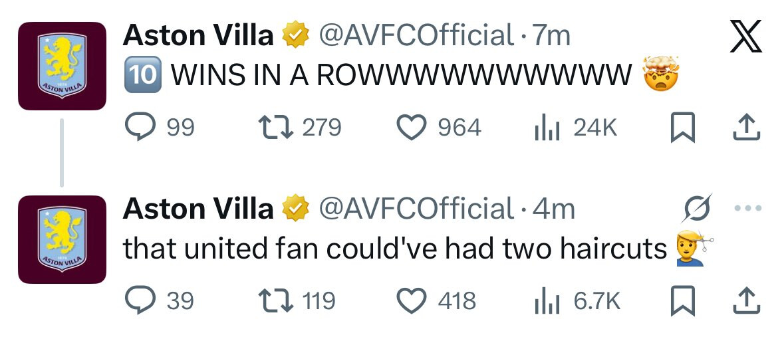Reply to the two haircuts tweet
The image size is (784, 343).
pyautogui.click(x=140, y=301)
